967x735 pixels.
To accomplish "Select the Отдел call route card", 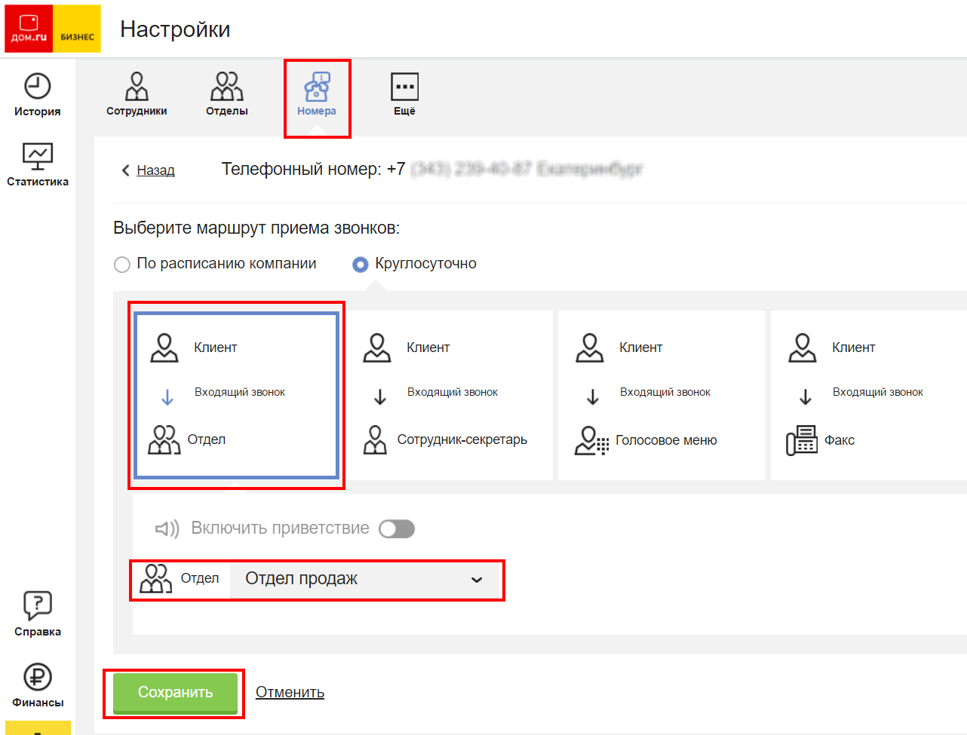I will point(236,396).
